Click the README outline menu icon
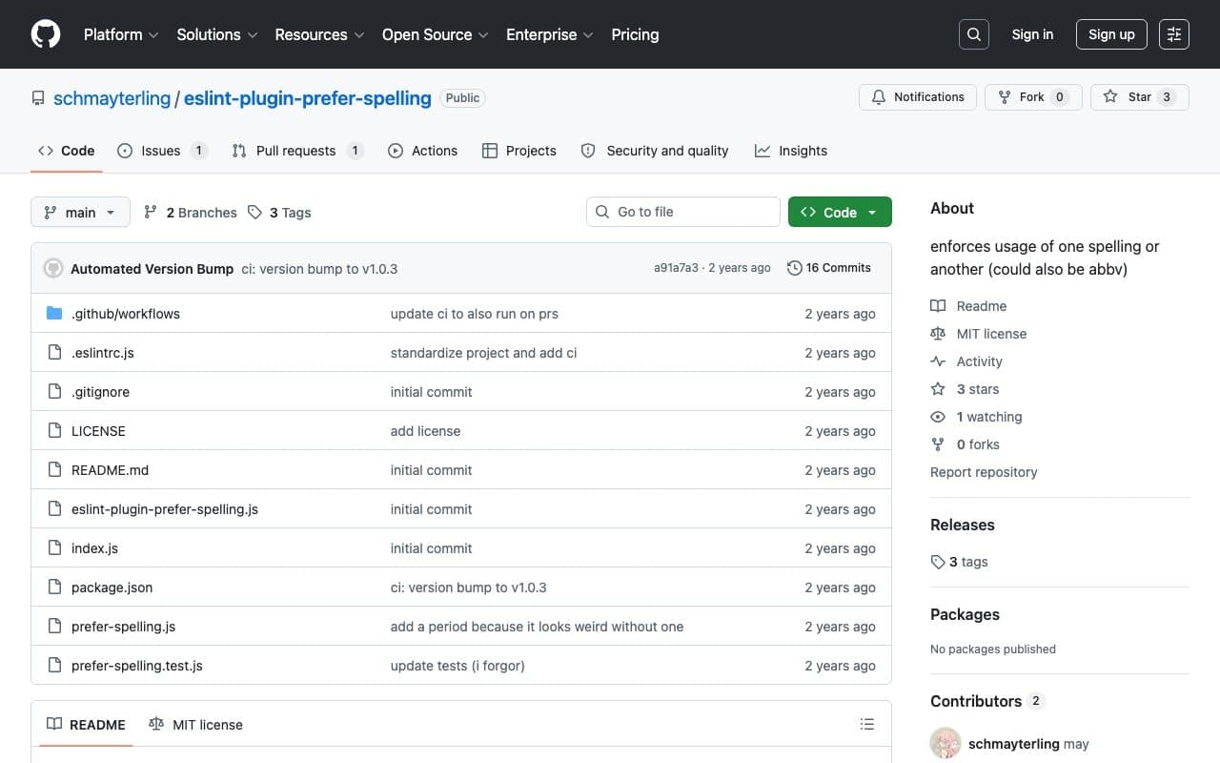The image size is (1220, 763). pos(867,725)
